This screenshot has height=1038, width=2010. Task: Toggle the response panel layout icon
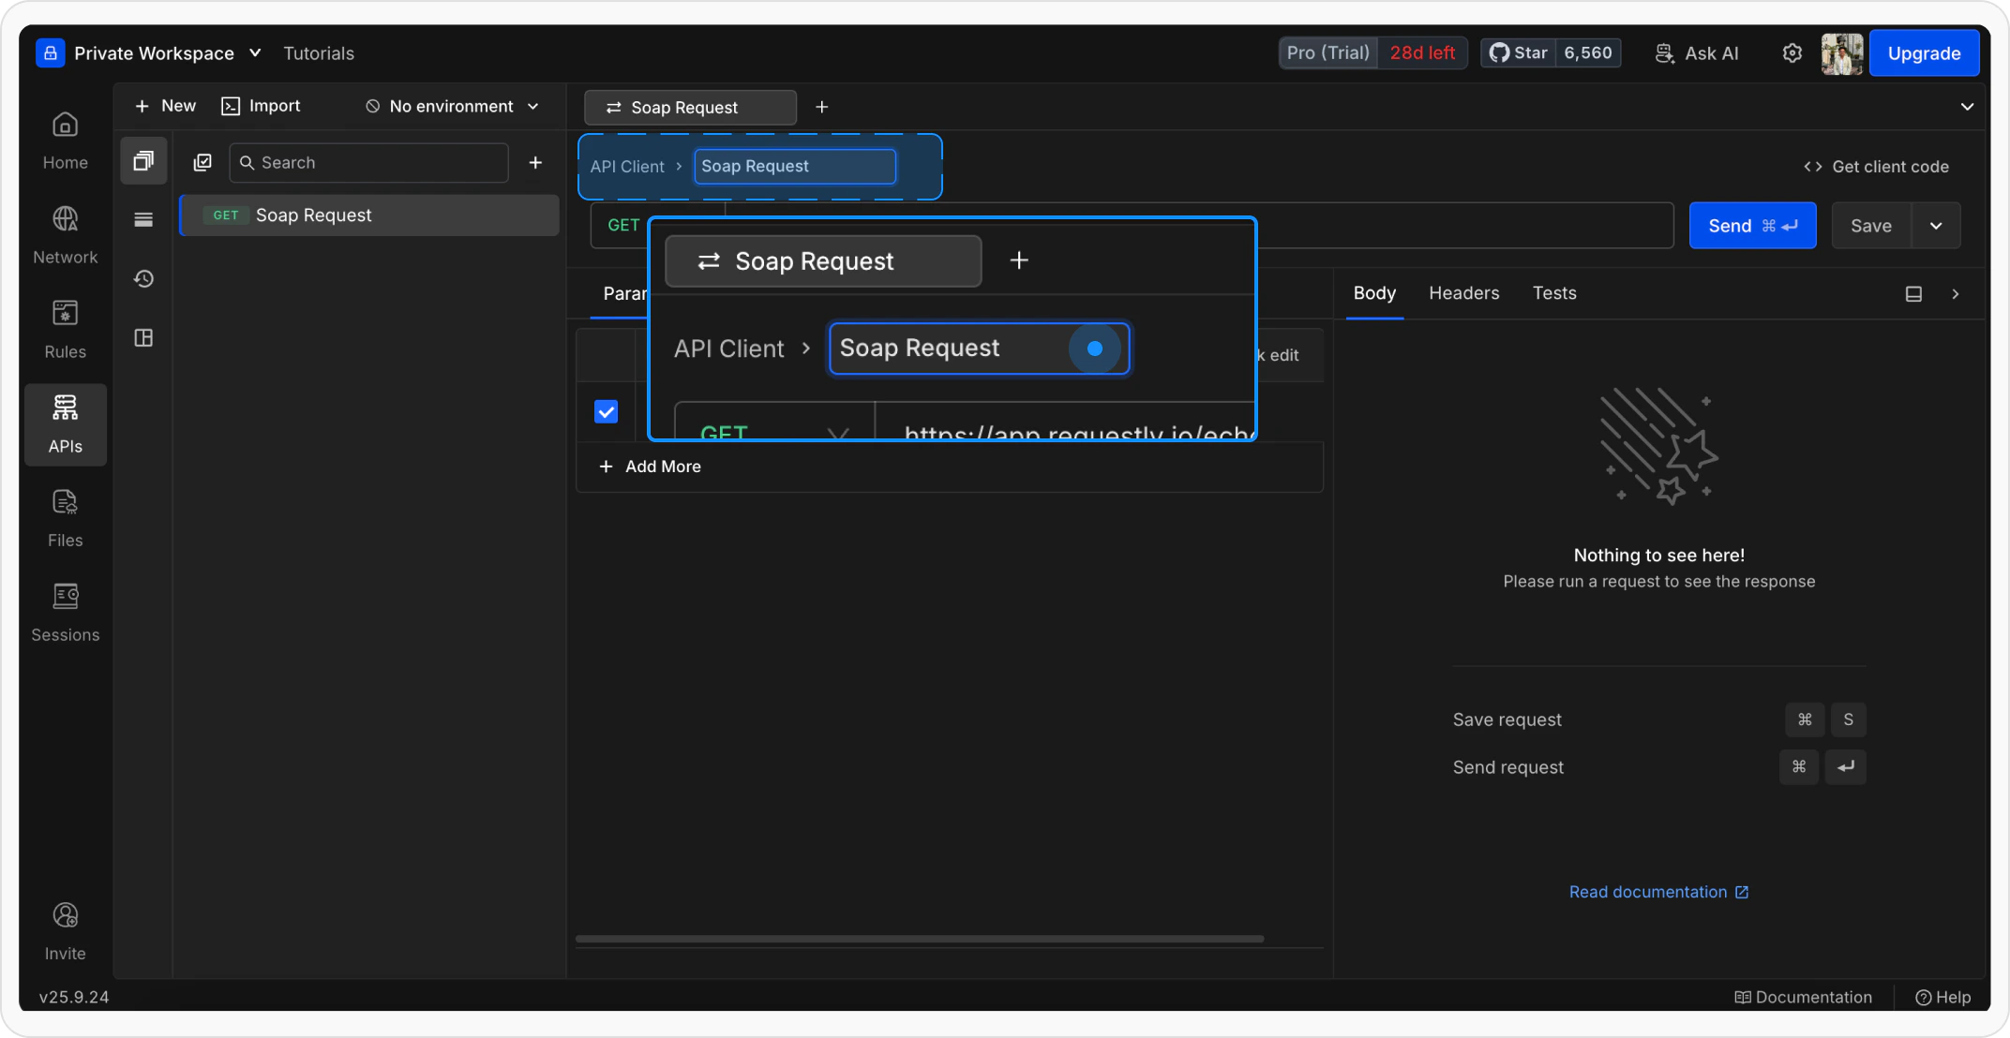point(1913,294)
